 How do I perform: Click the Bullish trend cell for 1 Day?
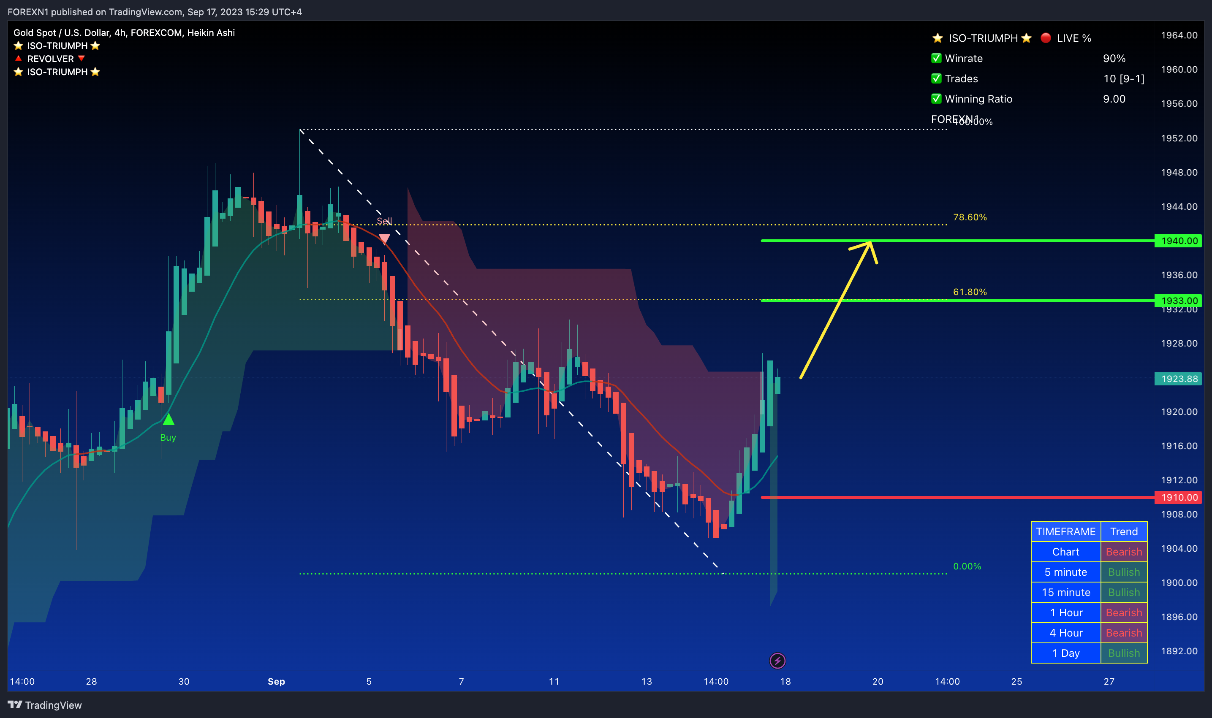1124,653
